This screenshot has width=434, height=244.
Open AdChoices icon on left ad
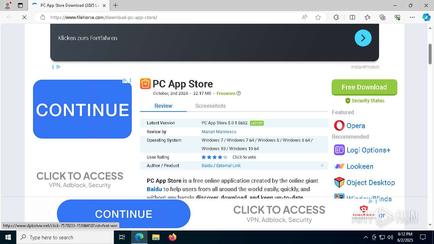tap(125, 81)
